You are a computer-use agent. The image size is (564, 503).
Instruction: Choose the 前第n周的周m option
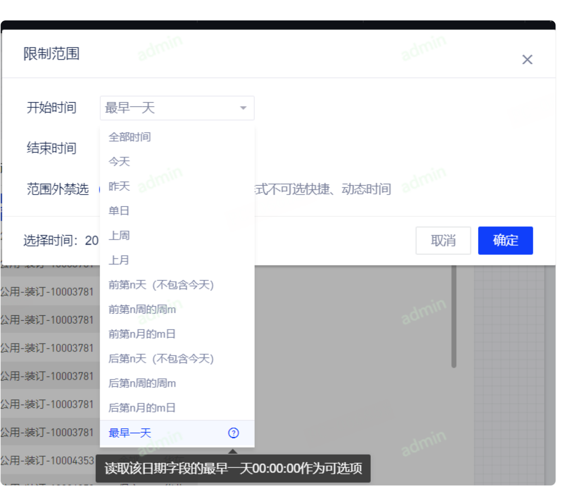click(142, 309)
